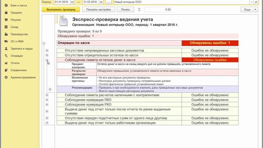
Task: Expand Соблюдение нумерации РКО row
Action: 47,104
